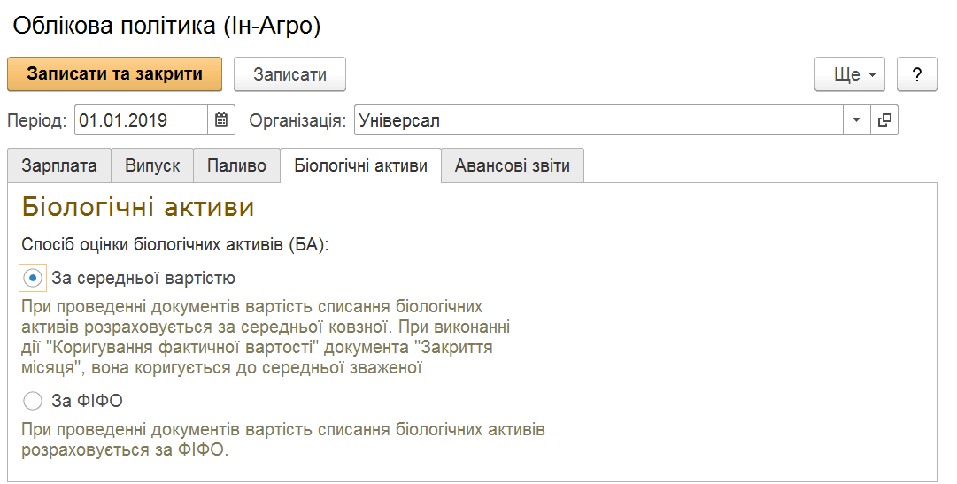957x484 pixels.
Task: Open the calendar picker for Період
Action: pyautogui.click(x=221, y=120)
